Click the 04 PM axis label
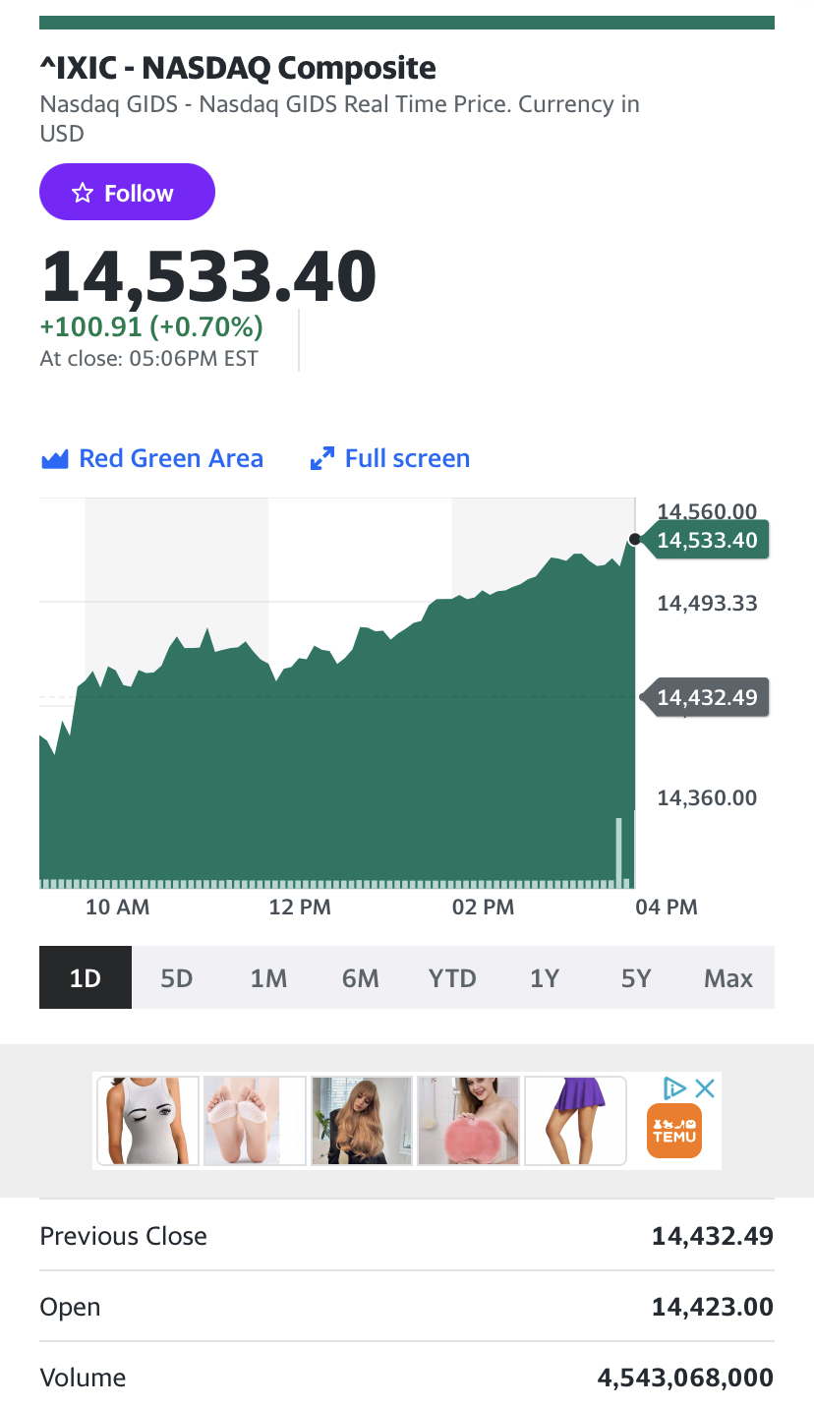Screen dimensions: 814x1408 667,907
